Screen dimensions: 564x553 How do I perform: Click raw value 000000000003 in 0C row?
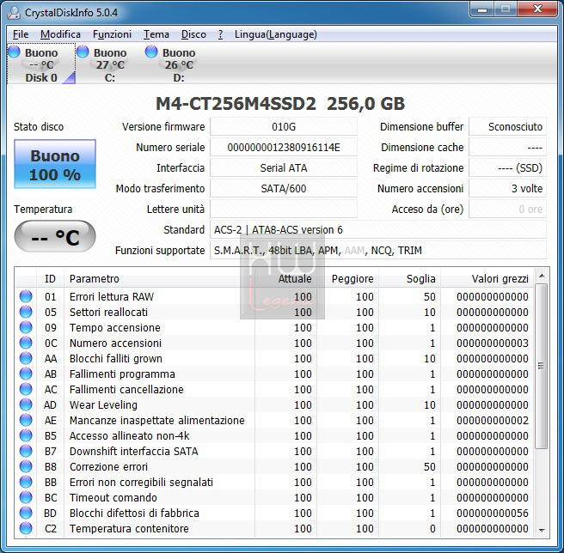point(493,343)
